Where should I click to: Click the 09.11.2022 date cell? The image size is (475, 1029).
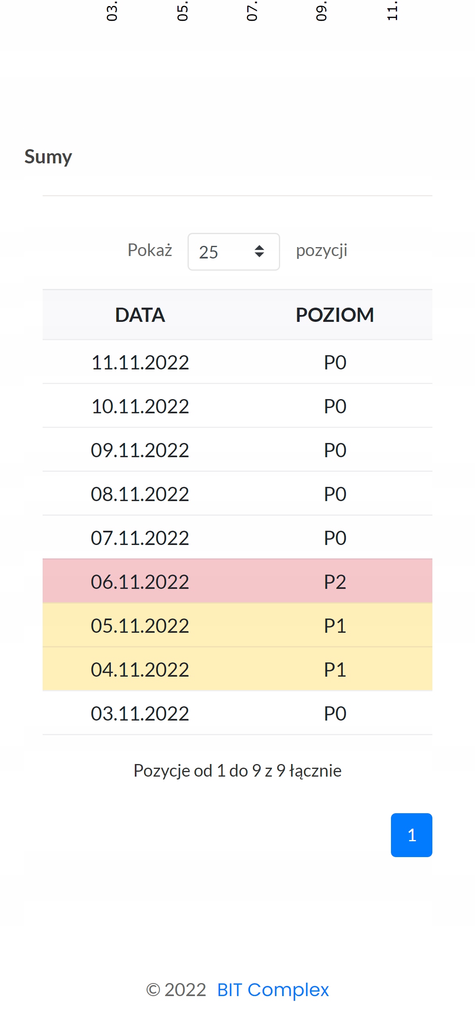(140, 450)
